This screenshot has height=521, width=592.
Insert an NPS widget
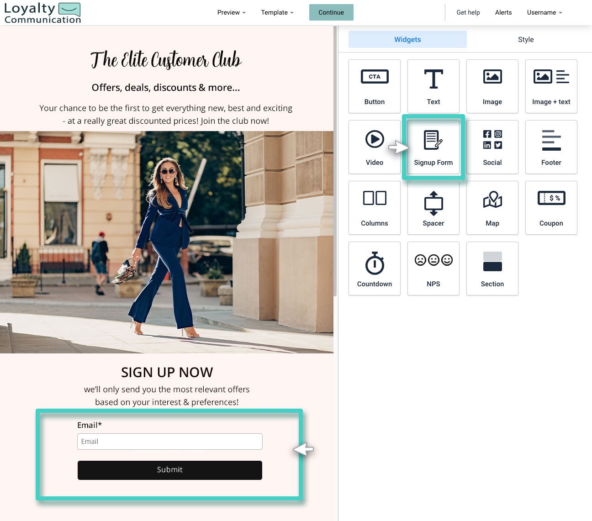[433, 268]
